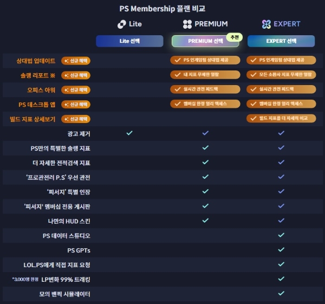Viewport: 325px width, 304px height.
Task: Click the 추천 badge on PREMIUM
Action: click(234, 37)
